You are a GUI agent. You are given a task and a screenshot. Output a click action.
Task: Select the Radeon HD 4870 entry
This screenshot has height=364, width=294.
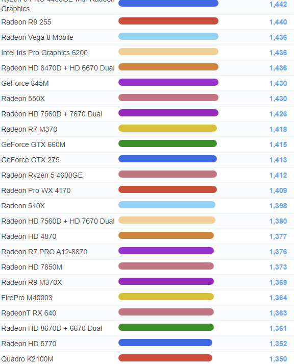pyautogui.click(x=29, y=236)
